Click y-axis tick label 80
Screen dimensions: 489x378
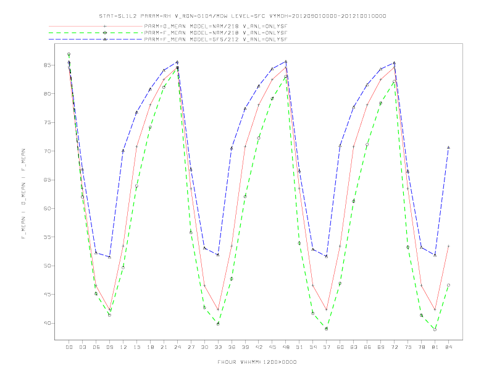click(48, 94)
